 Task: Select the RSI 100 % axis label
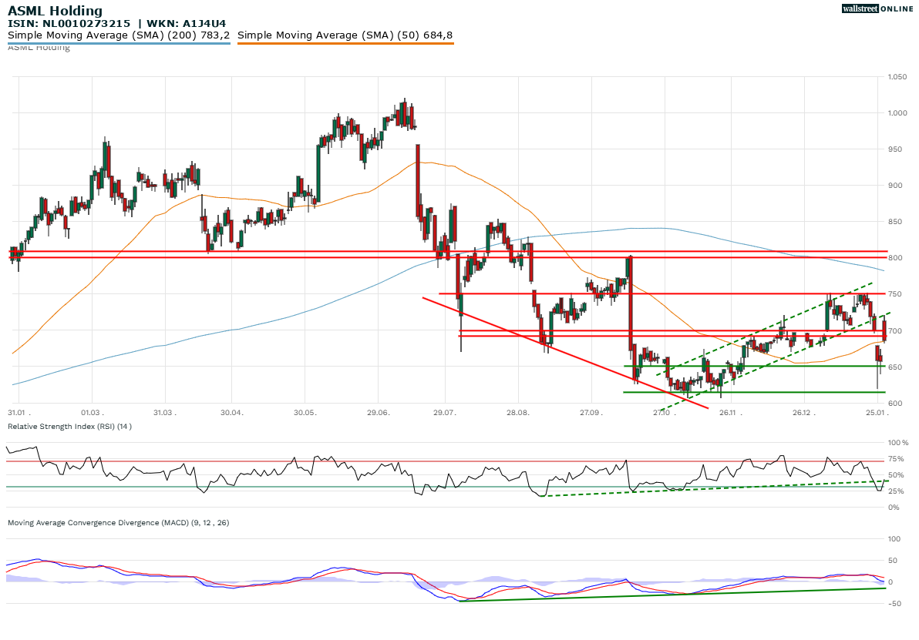898,443
